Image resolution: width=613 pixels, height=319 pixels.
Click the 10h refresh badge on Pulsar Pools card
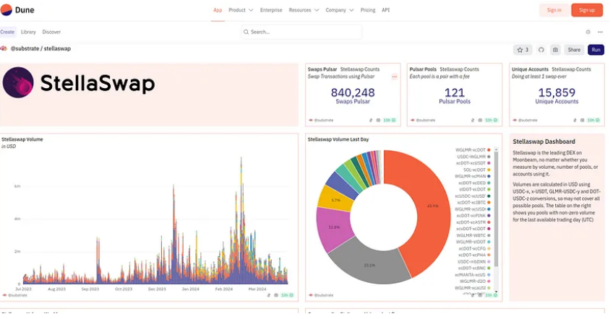click(x=491, y=121)
